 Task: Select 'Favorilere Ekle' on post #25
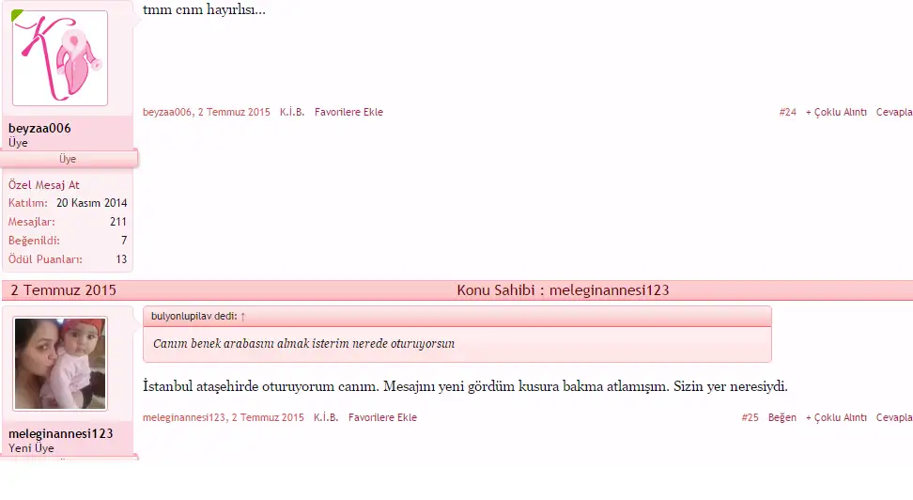click(382, 417)
